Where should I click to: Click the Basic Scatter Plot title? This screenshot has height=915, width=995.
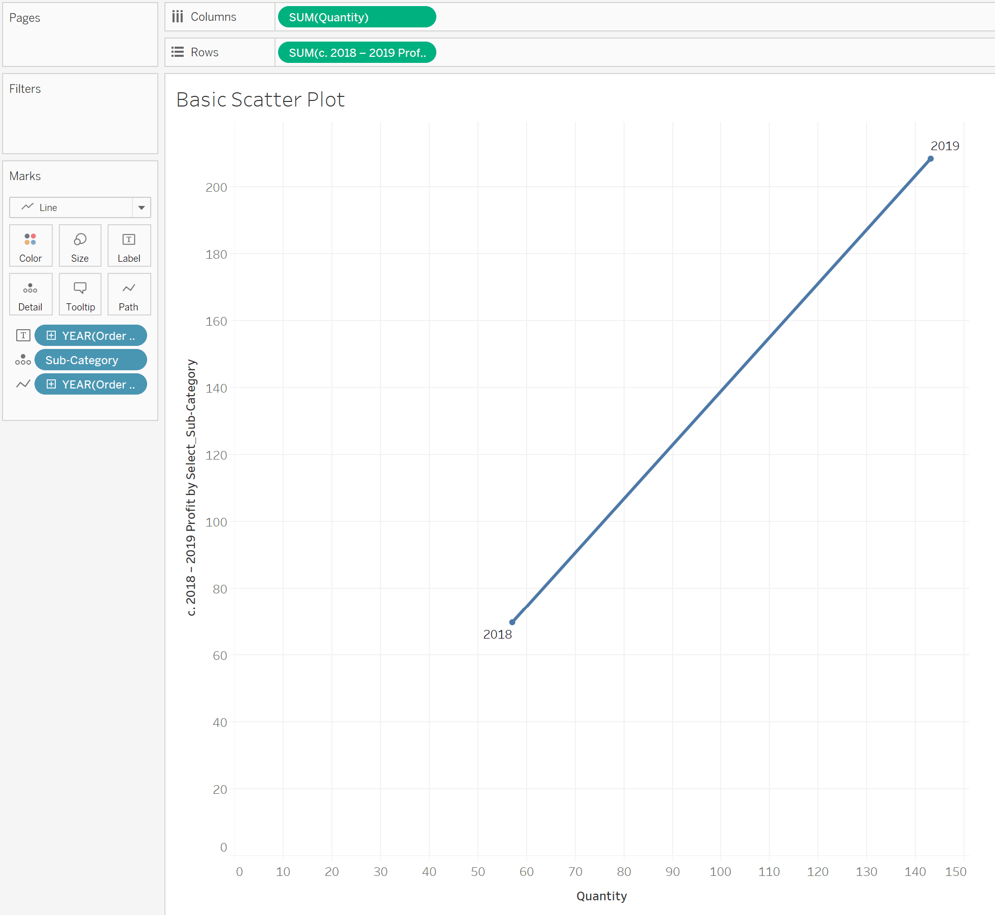pyautogui.click(x=260, y=99)
